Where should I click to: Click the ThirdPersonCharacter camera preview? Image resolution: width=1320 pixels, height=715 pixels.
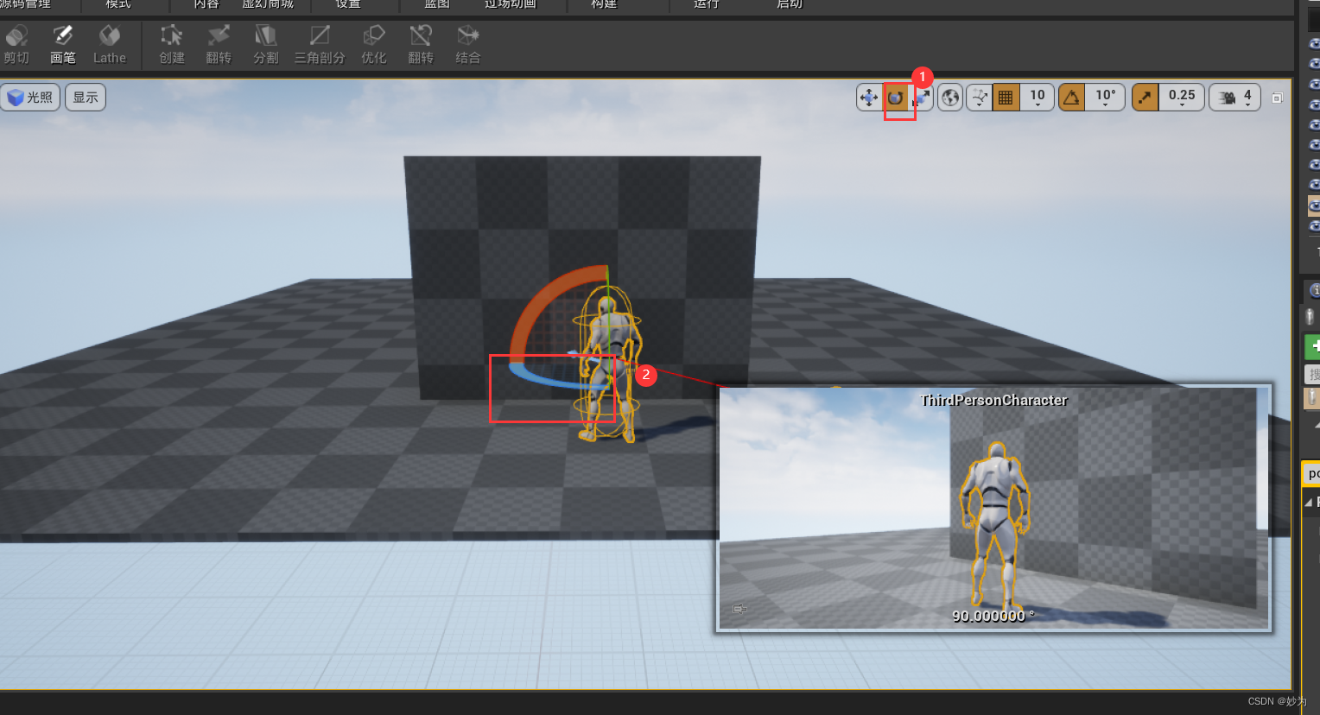[x=993, y=508]
